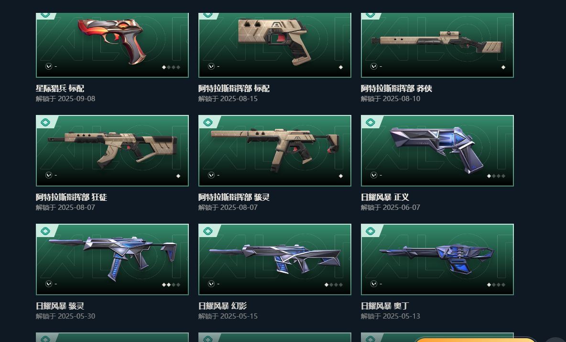
Task: Open the 日耀风暴 奥丁 weapon thumbnail
Action: (x=437, y=259)
